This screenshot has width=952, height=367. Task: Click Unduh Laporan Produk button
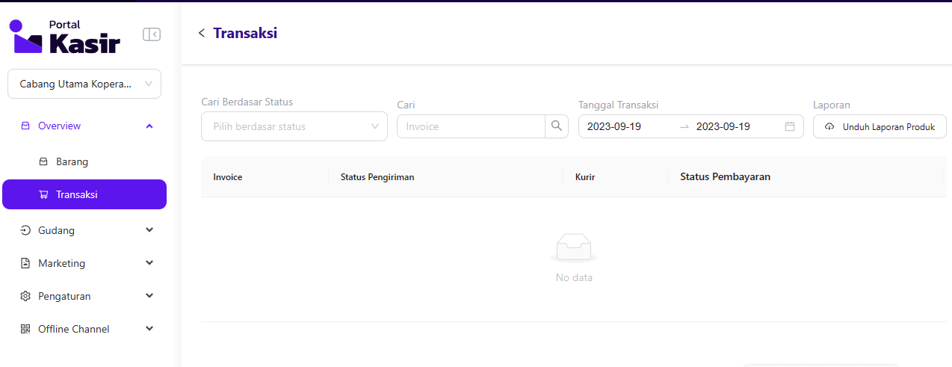pyautogui.click(x=880, y=126)
